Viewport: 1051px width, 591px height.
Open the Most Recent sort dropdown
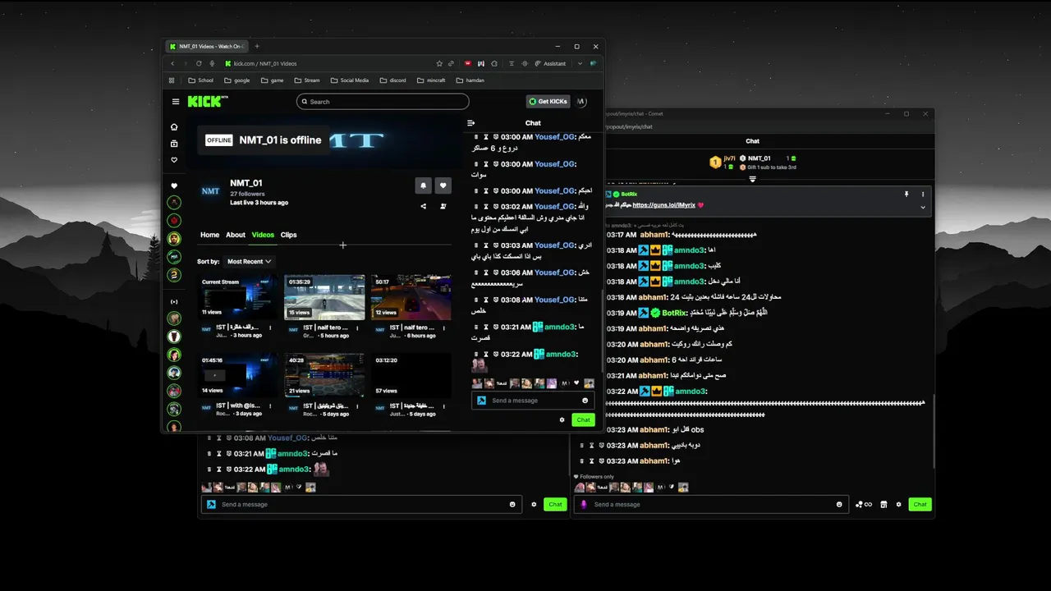coord(249,261)
